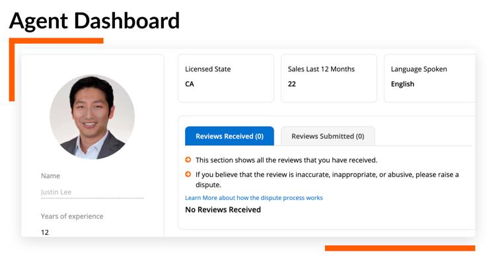Select the sales count value 22
Viewport: 487px width, 264px height.
tap(291, 84)
